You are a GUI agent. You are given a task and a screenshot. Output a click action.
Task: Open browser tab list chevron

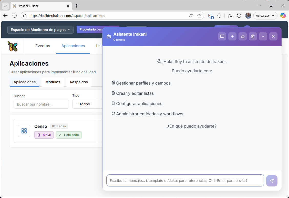point(5,6)
